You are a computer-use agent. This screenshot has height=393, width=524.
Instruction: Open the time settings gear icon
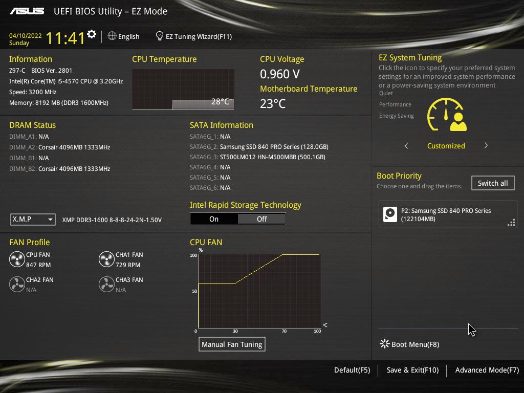[x=92, y=34]
